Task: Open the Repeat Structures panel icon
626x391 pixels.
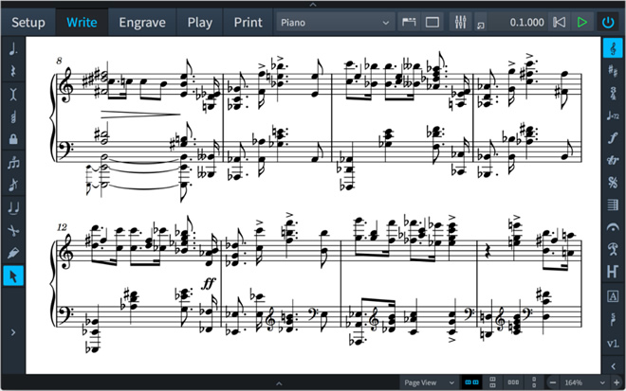Action: (613, 183)
